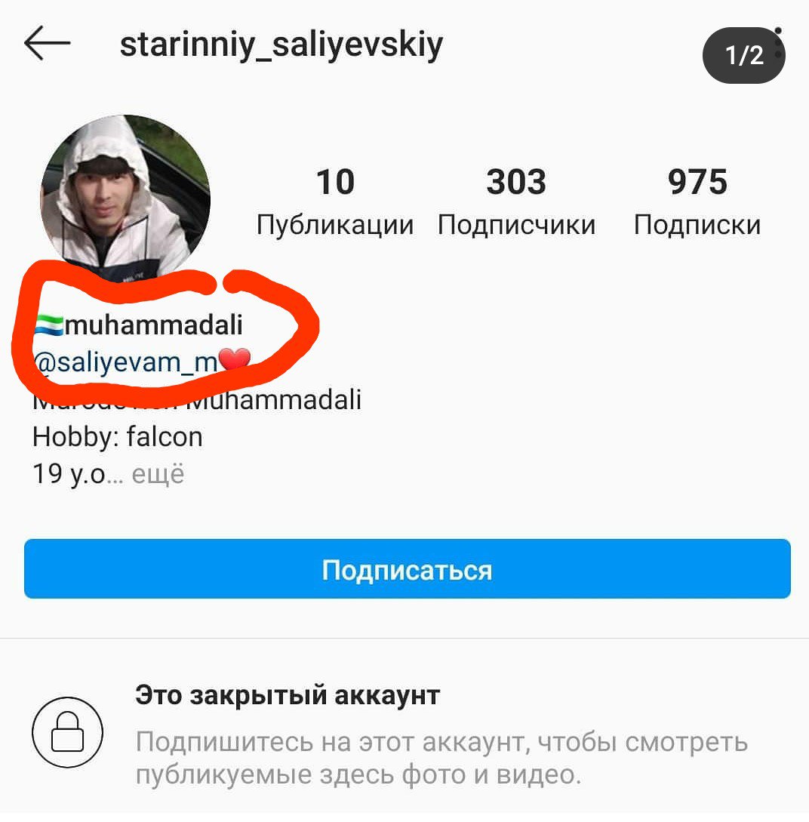Viewport: 809px width, 822px height.
Task: Expand bio with the ещё link
Action: click(158, 474)
